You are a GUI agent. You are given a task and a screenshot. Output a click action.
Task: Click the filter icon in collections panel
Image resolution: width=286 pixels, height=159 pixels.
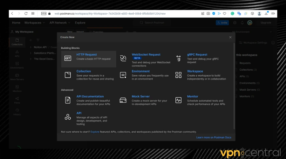38,40
